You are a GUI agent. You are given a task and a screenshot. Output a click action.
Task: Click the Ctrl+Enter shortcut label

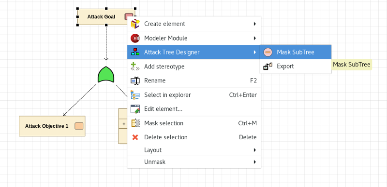243,95
